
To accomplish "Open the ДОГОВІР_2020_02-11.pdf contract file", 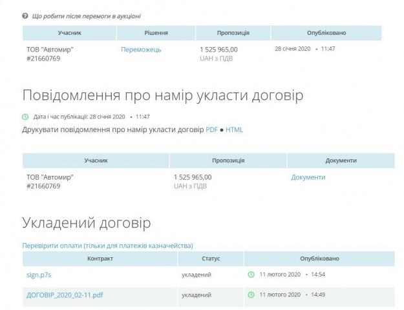I will (x=64, y=295).
